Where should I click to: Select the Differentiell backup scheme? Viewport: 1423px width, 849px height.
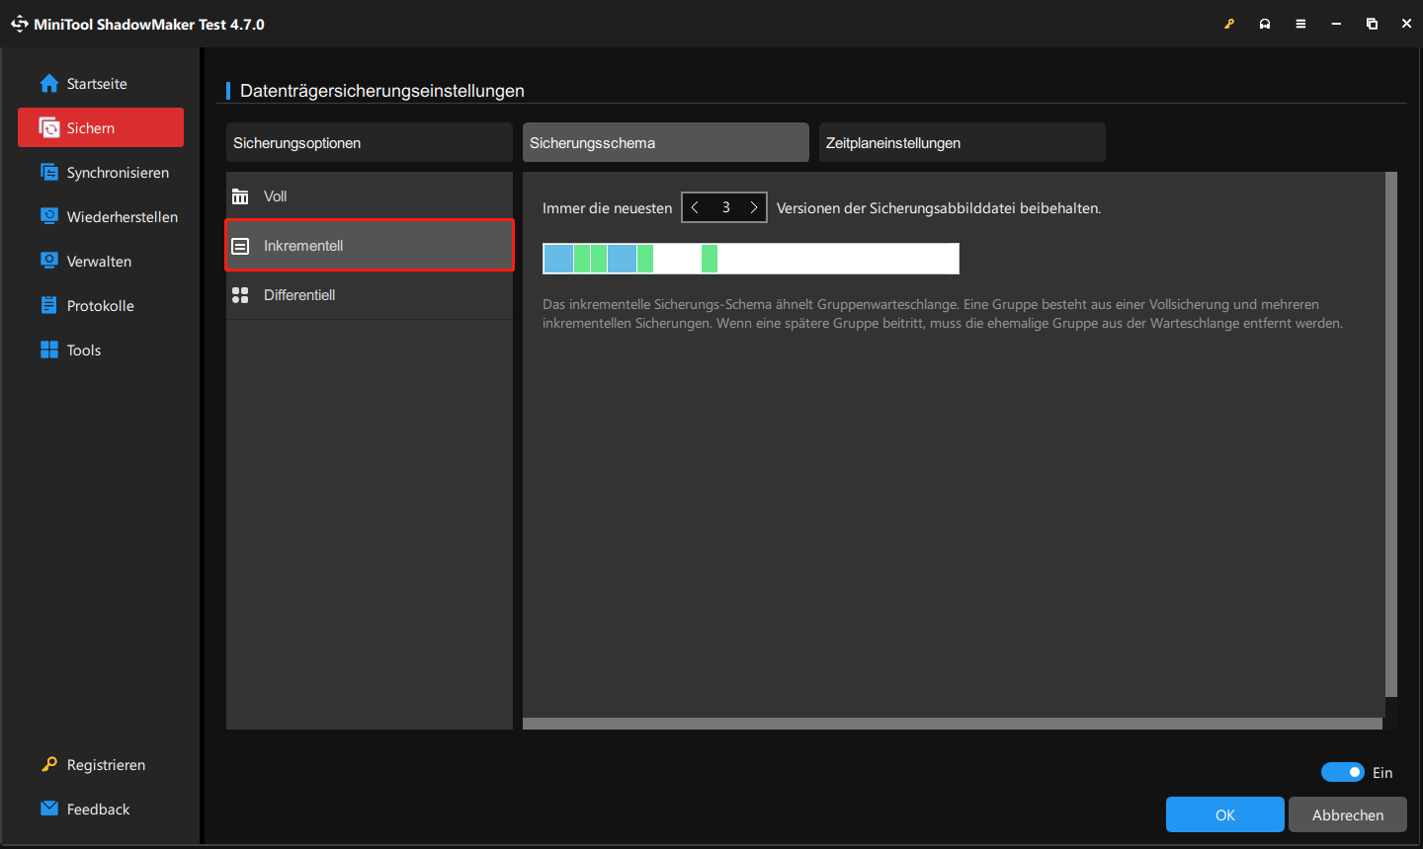coord(370,295)
